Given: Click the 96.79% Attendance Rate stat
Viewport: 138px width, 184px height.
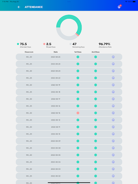Looking at the screenshot, I should [105, 45].
